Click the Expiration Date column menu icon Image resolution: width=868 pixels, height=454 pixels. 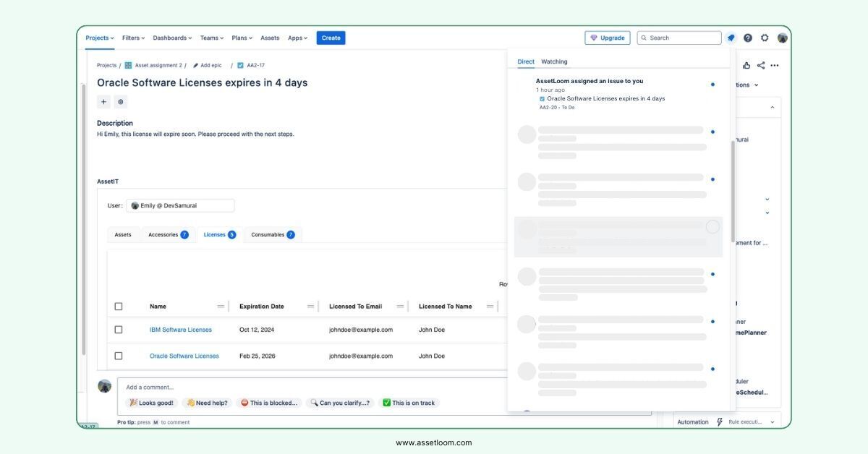coord(310,307)
